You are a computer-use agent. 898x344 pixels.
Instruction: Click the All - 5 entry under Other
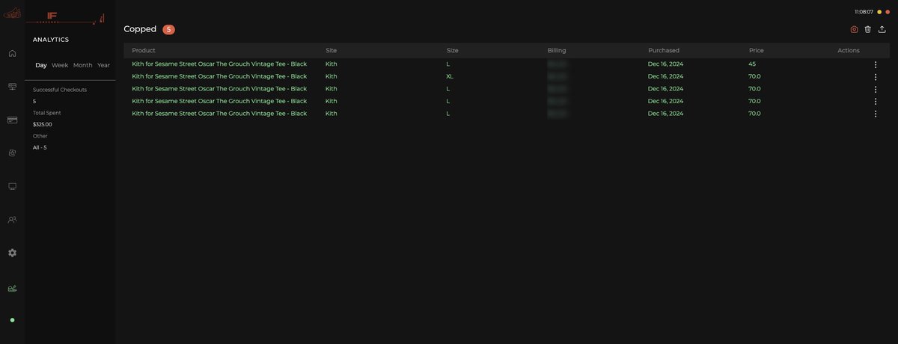(x=40, y=147)
